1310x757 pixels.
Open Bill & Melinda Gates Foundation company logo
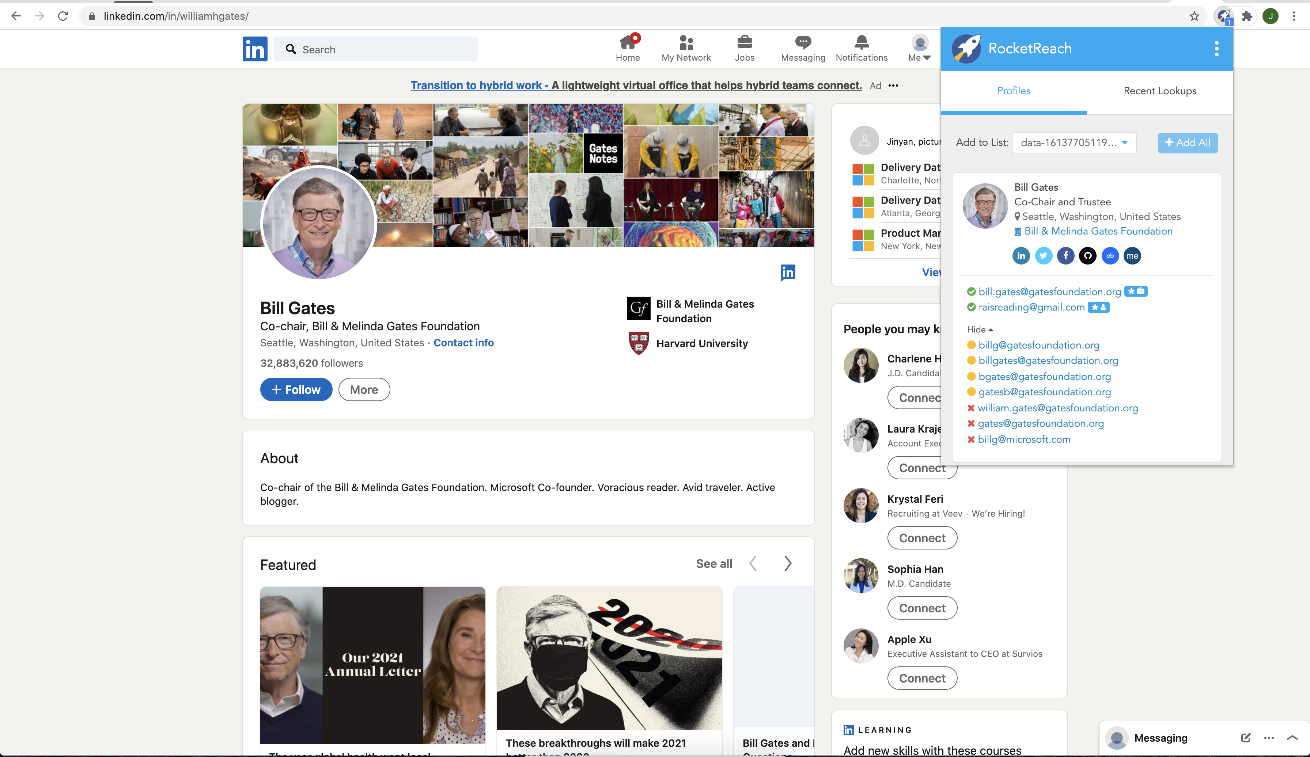(x=638, y=309)
